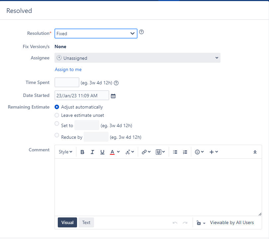
Task: Click the Resolved dialog title
Action: (x=19, y=11)
